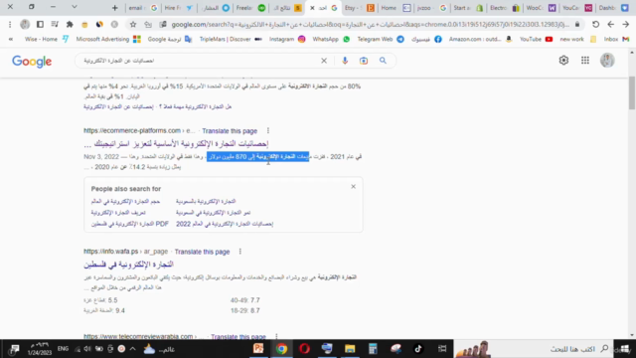Image resolution: width=636 pixels, height=358 pixels.
Task: Switch to the Etsy tab
Action: [x=359, y=8]
